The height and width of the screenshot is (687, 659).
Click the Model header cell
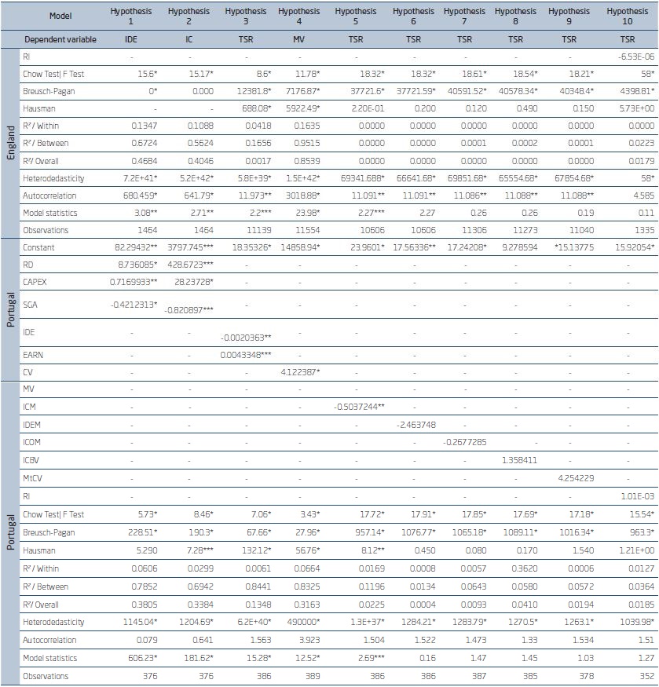(x=60, y=16)
